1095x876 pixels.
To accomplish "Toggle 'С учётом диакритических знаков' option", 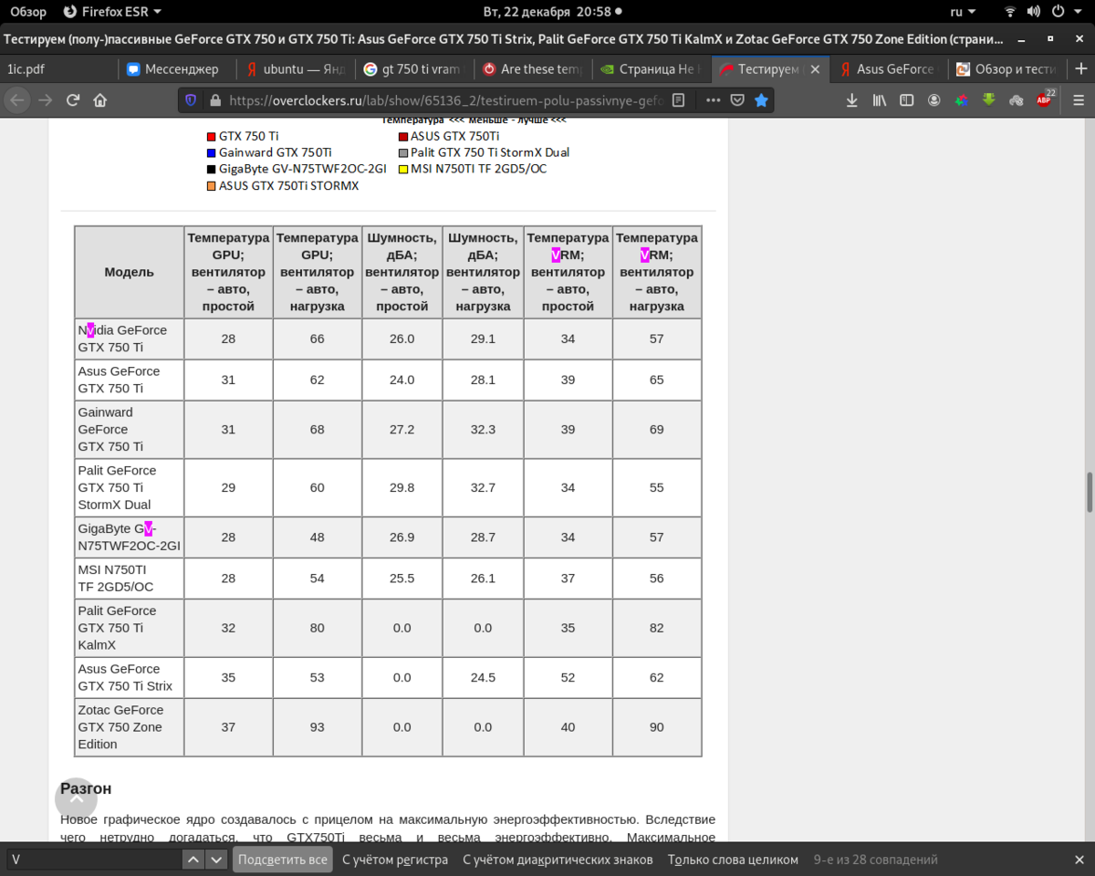I will [x=558, y=860].
